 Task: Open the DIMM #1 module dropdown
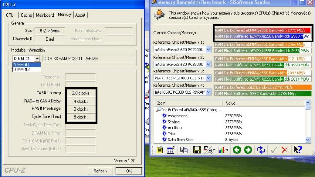(x=37, y=59)
